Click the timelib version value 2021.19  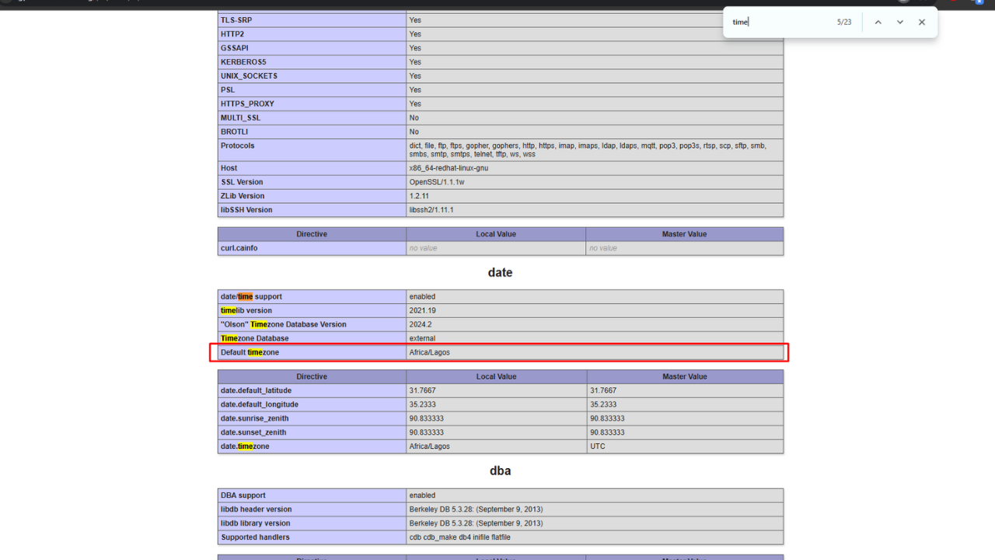click(422, 310)
